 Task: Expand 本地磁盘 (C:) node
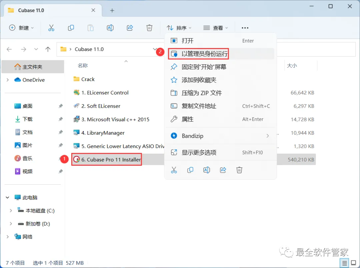(11, 211)
